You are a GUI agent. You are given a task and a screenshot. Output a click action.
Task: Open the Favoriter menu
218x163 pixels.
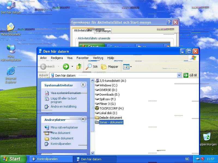pyautogui.click(x=83, y=58)
